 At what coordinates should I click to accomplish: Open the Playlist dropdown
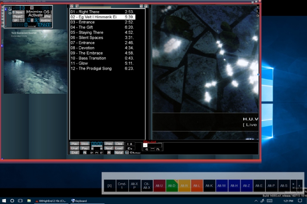click(145, 145)
